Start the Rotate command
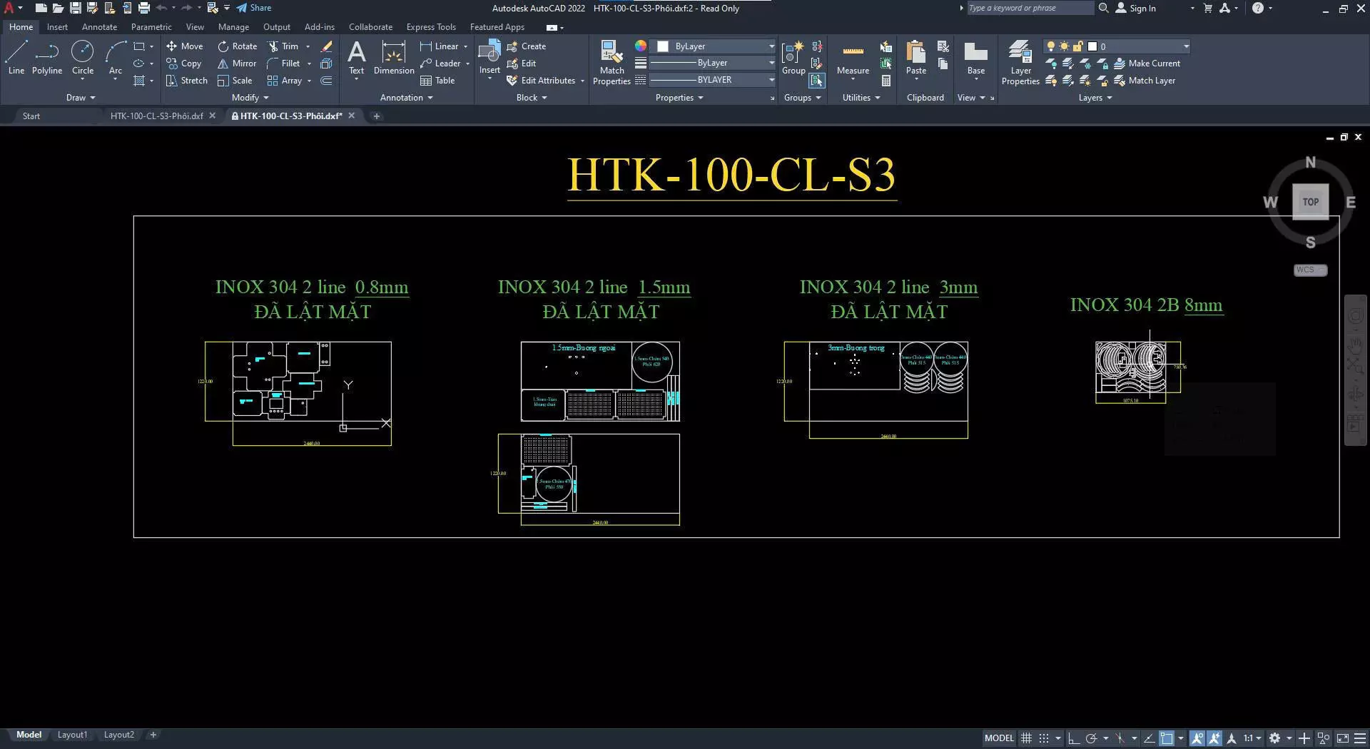The height and width of the screenshot is (749, 1370). (238, 46)
